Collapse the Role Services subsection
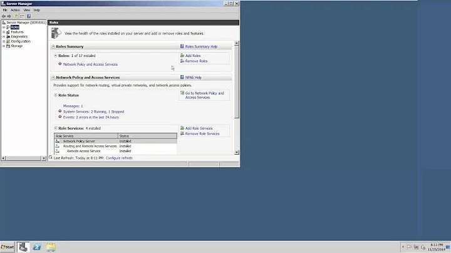451x253 pixels. [56, 128]
